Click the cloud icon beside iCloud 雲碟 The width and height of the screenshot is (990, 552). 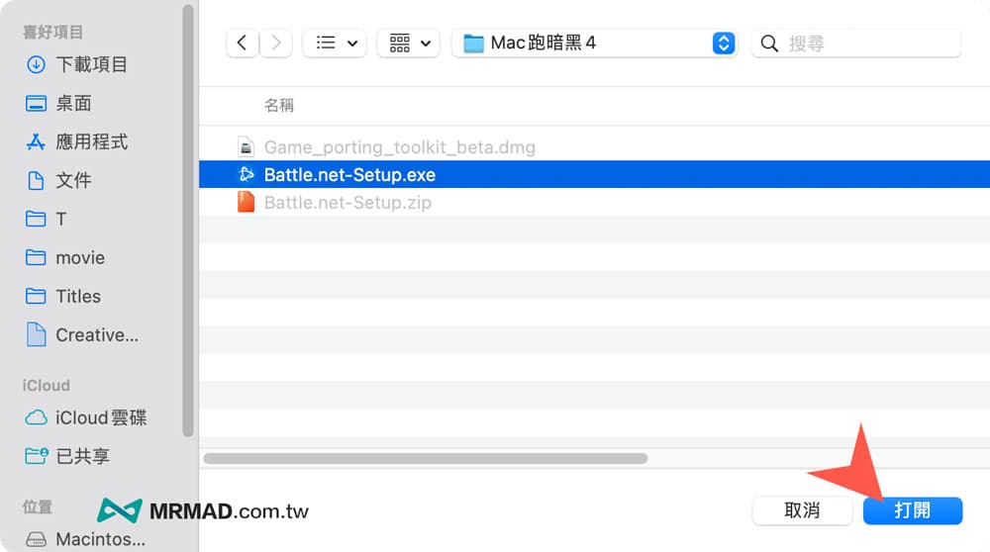pyautogui.click(x=36, y=417)
